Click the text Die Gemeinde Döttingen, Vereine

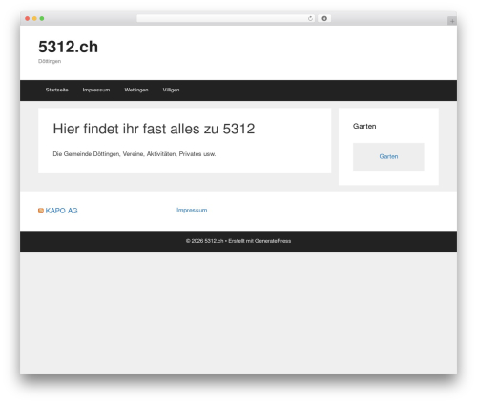click(98, 154)
